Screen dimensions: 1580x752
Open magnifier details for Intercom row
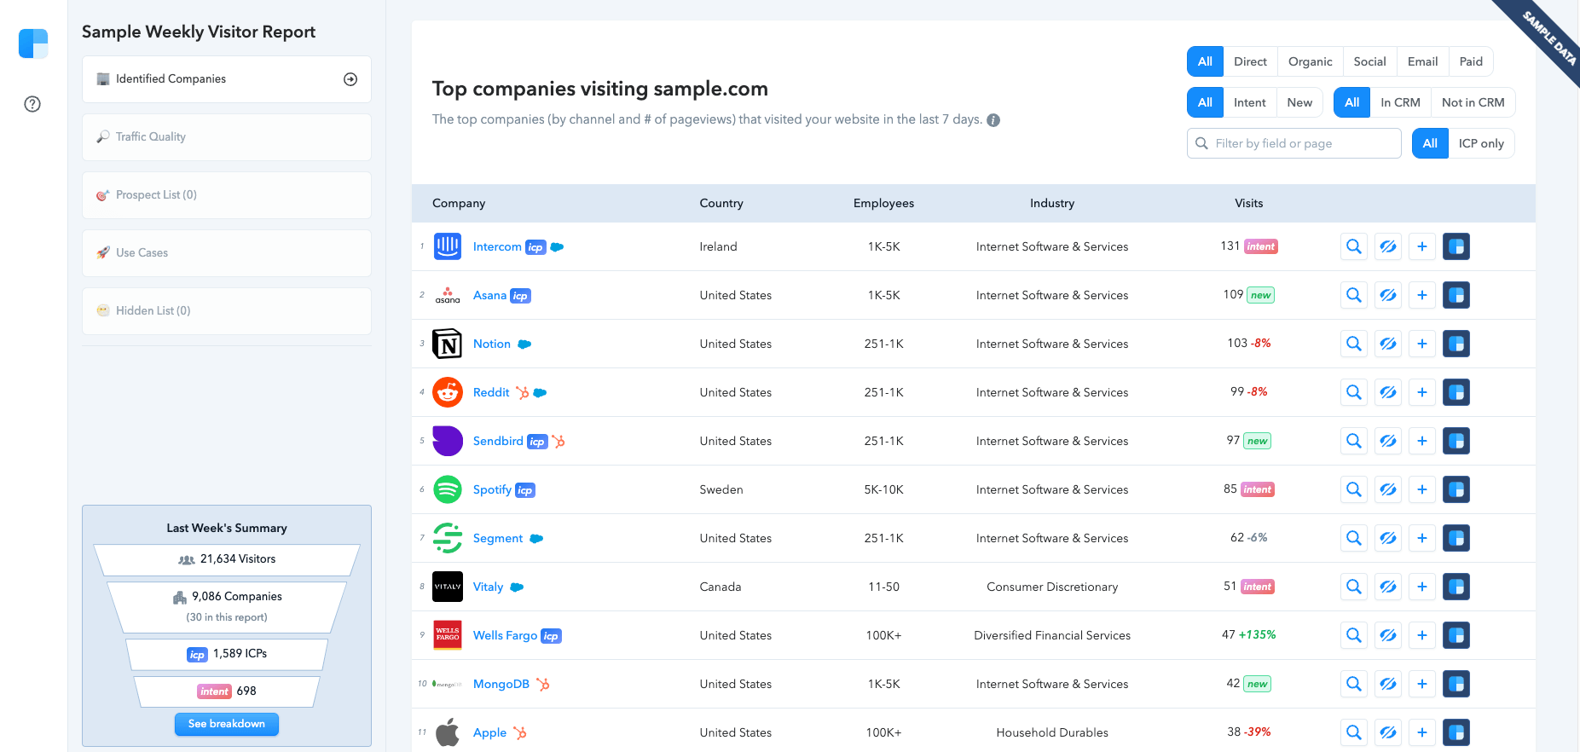1353,246
